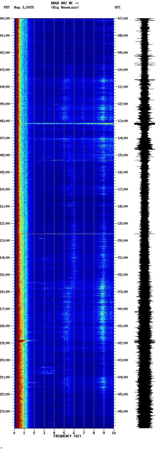Click the 07:00 UTC time label
Viewport: 157px width, 451px height.
pyautogui.click(x=123, y=19)
